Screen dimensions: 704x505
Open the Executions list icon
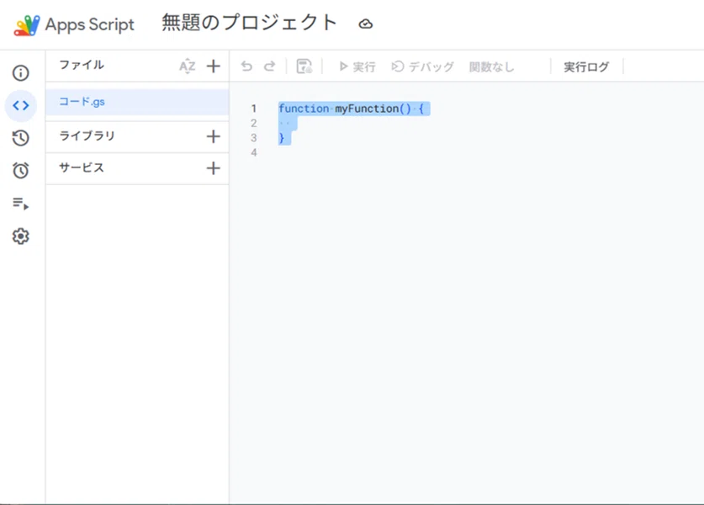click(21, 204)
